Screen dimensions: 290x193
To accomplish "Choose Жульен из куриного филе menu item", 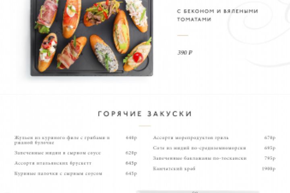I will 62,140.
